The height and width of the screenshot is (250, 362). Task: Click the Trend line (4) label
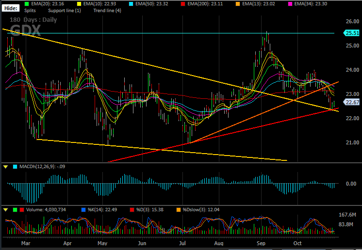[x=107, y=11]
